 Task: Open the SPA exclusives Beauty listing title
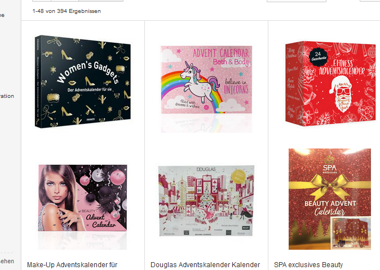[308, 265]
